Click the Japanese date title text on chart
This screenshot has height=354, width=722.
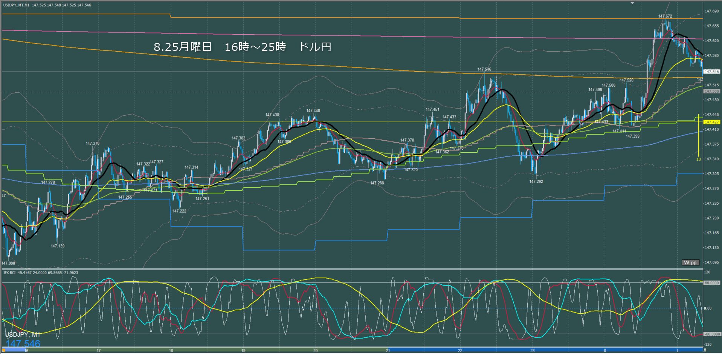click(242, 47)
